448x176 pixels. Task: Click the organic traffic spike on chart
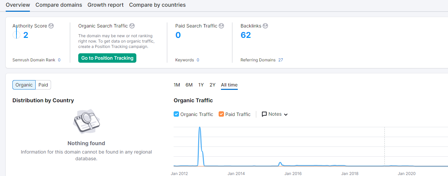click(x=200, y=128)
